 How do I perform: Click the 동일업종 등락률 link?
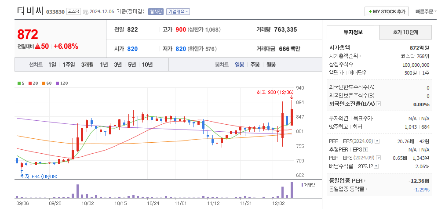tap(347, 189)
